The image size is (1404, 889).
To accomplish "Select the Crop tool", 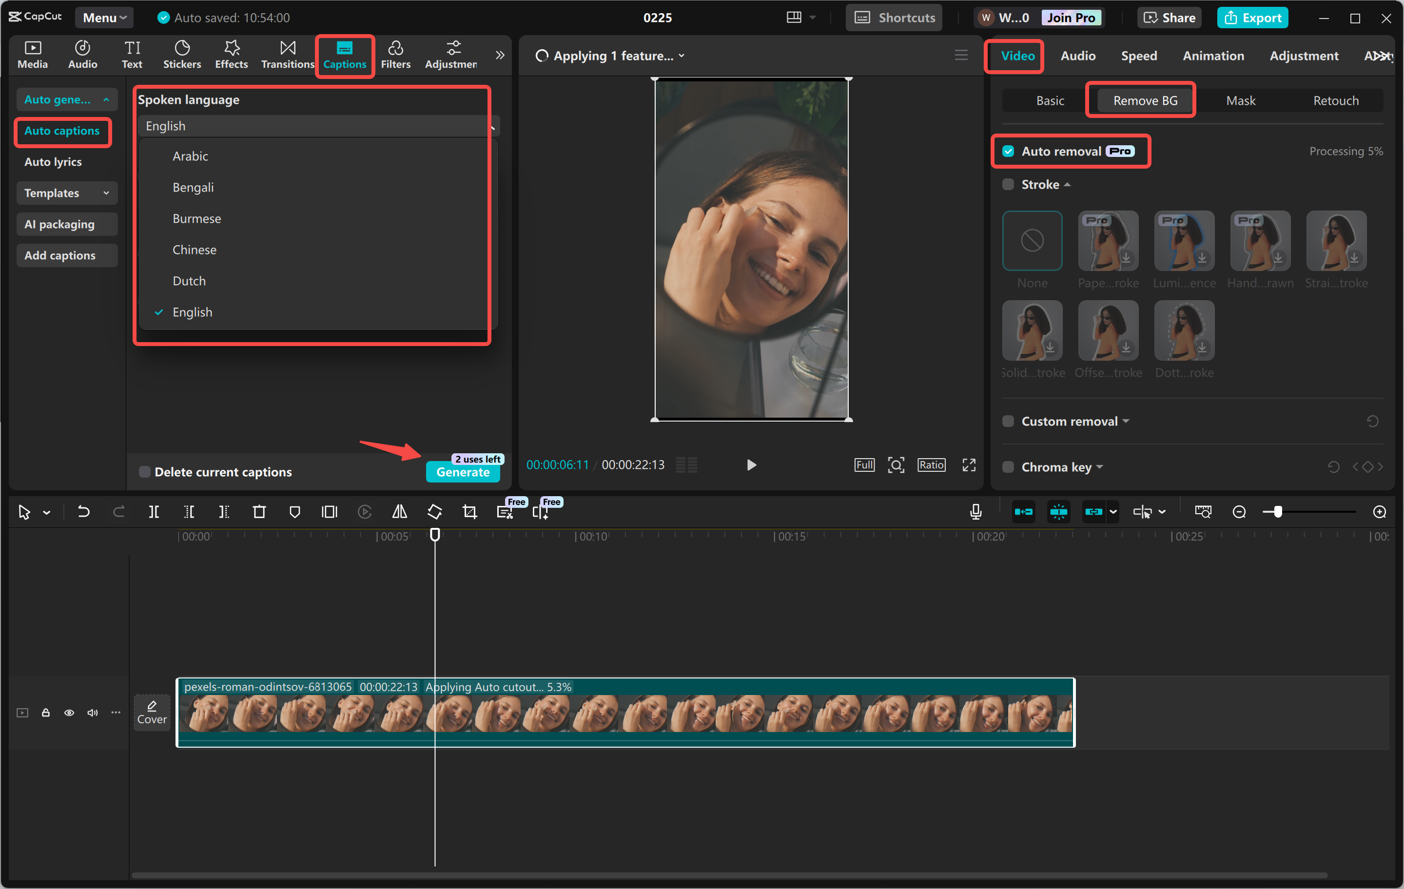I will coord(469,511).
